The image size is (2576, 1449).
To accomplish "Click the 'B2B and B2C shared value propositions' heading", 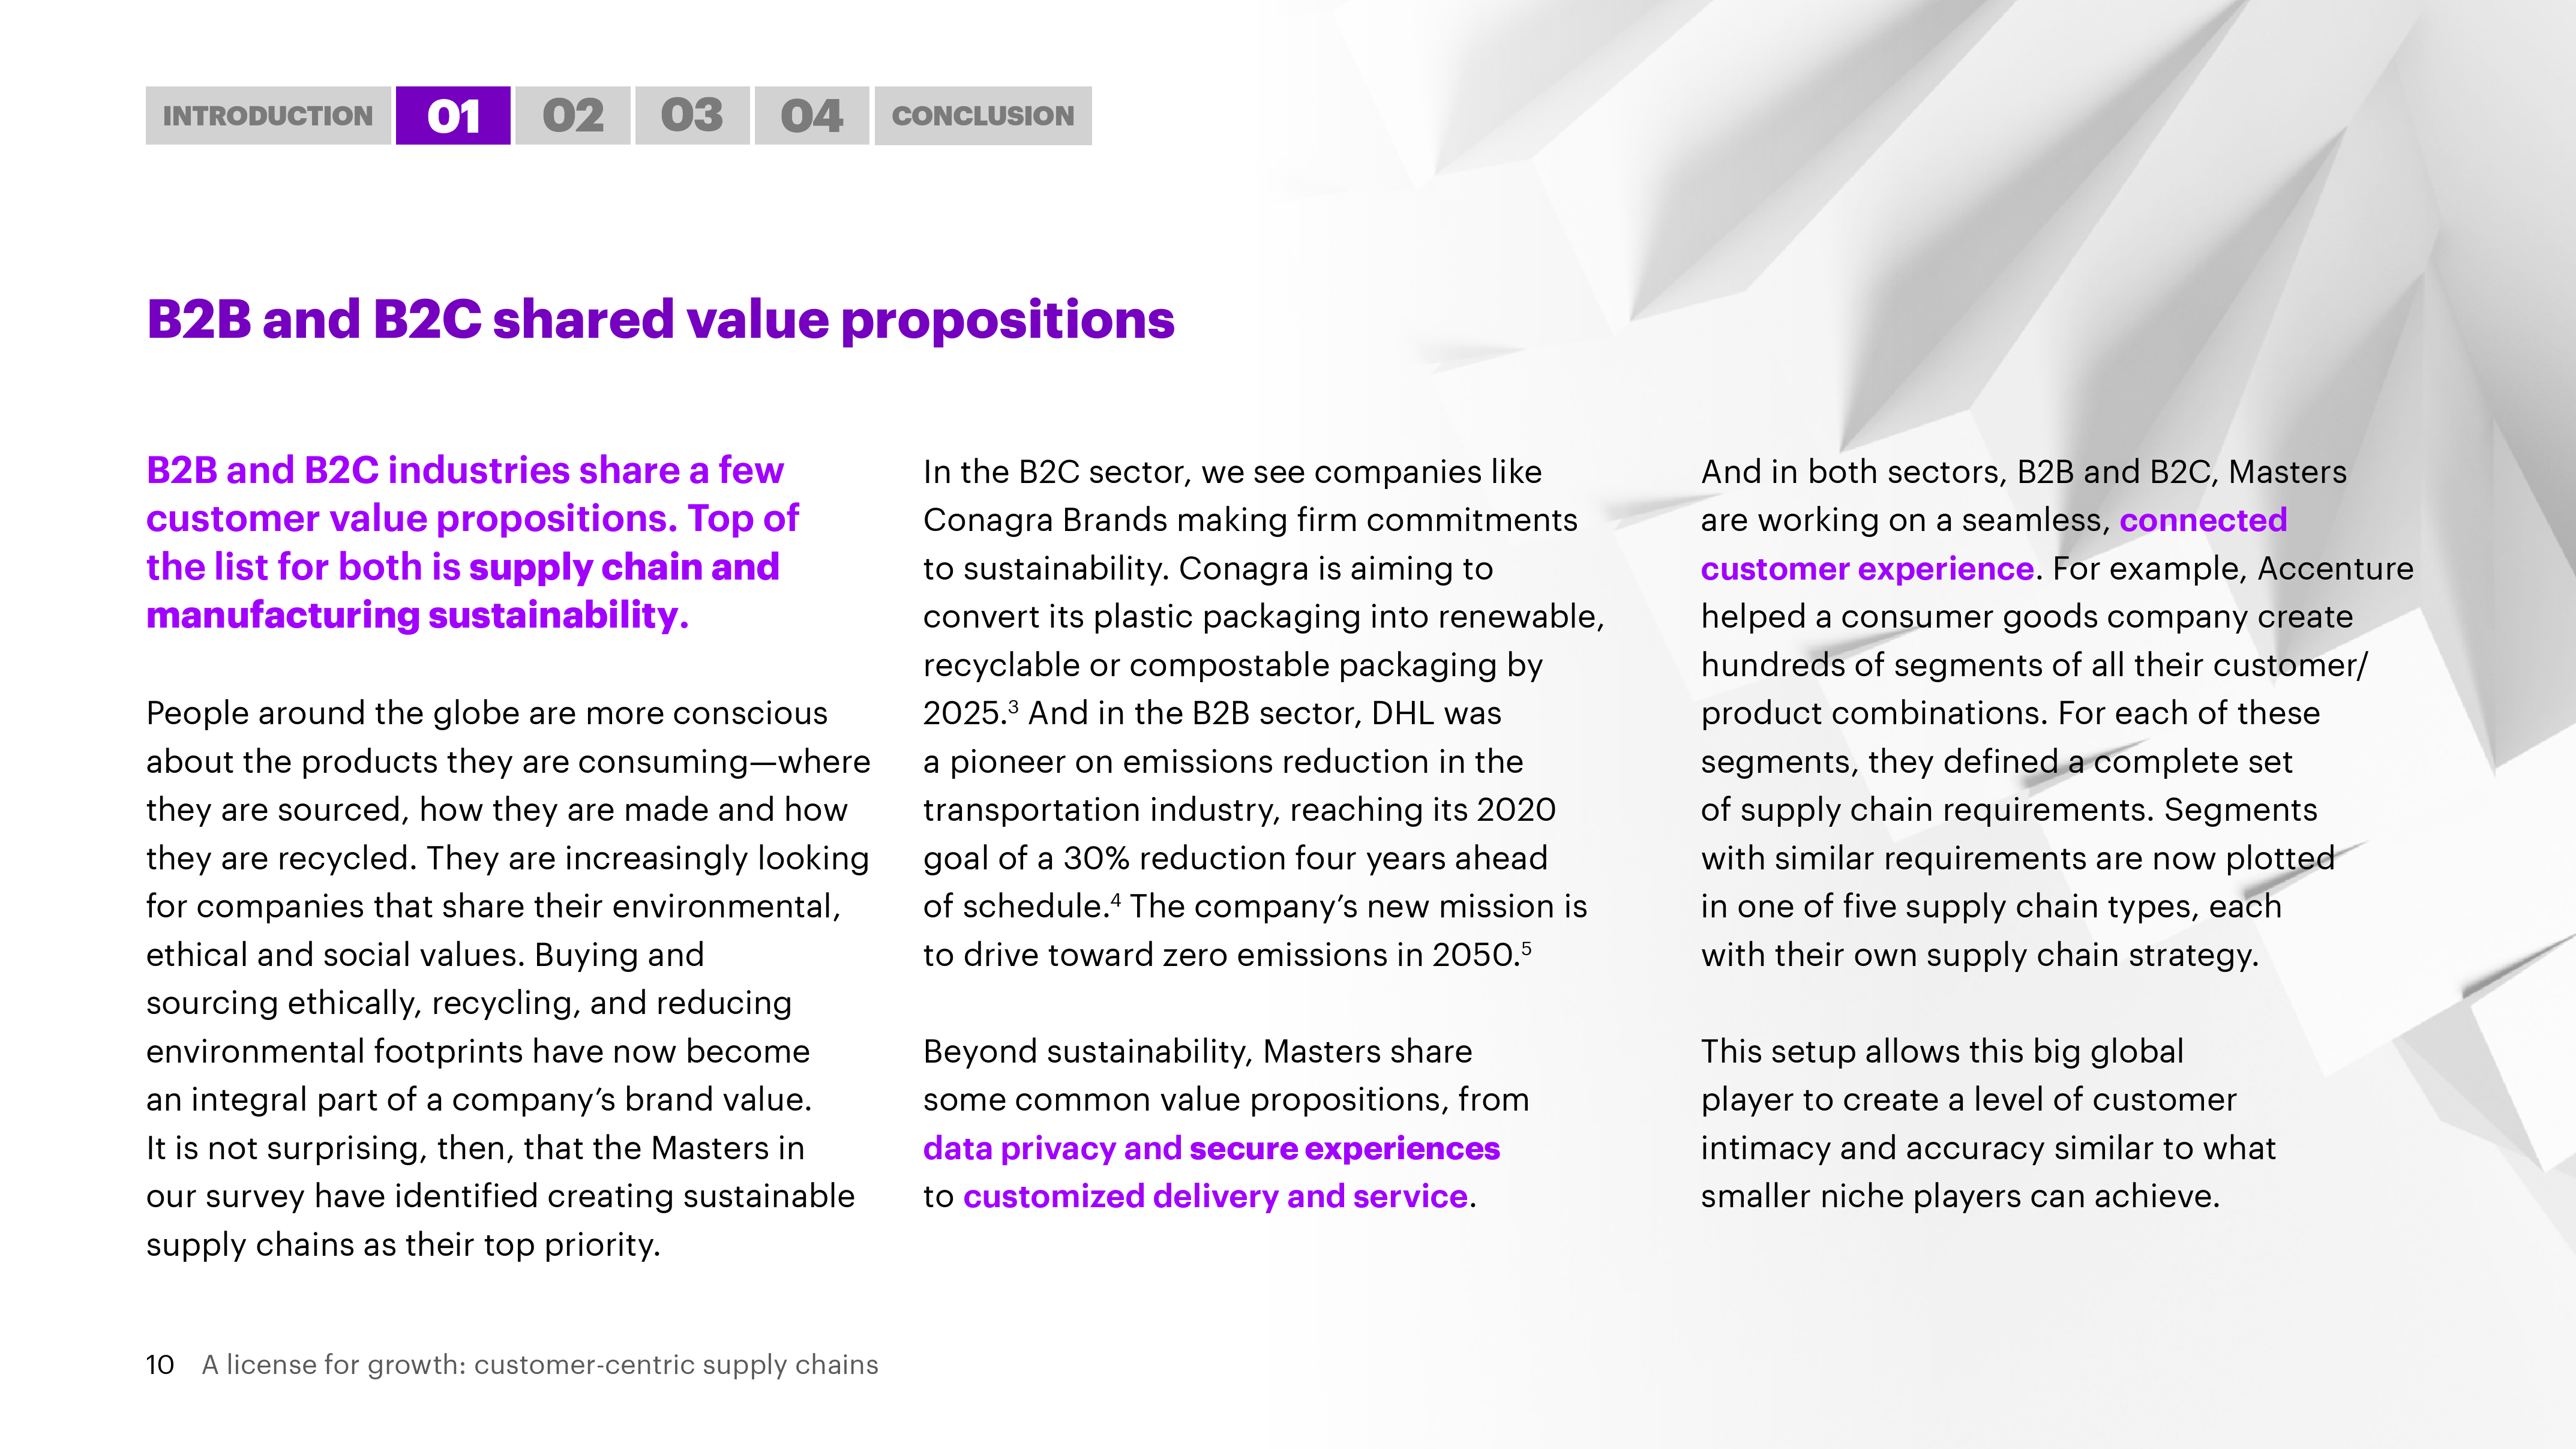I will tap(660, 320).
